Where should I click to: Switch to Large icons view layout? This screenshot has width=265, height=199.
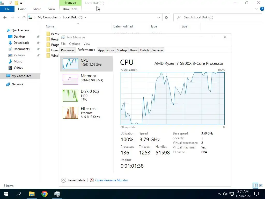pyautogui.click(x=261, y=186)
